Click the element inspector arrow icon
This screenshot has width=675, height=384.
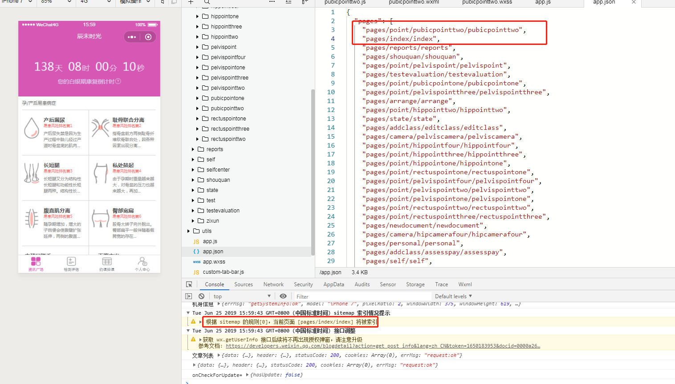coord(189,284)
